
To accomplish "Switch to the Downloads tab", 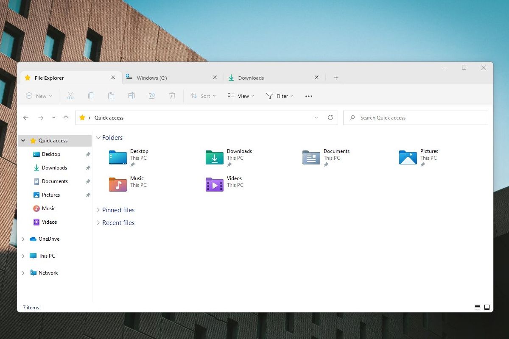I will 274,78.
